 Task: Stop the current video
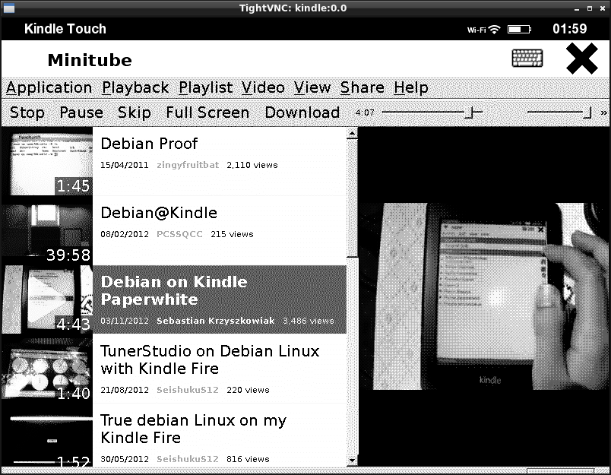[x=27, y=112]
